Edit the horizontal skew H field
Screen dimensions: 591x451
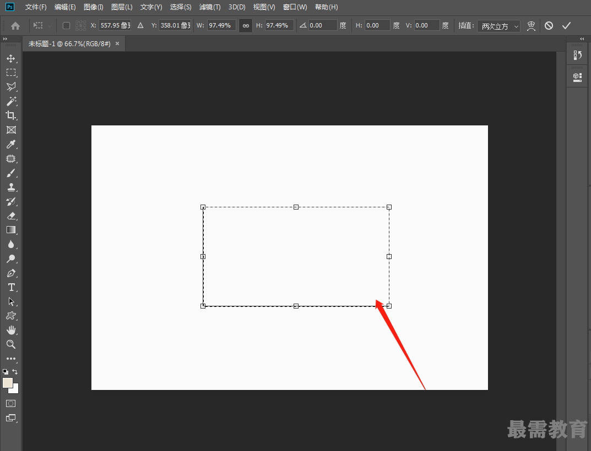click(377, 25)
